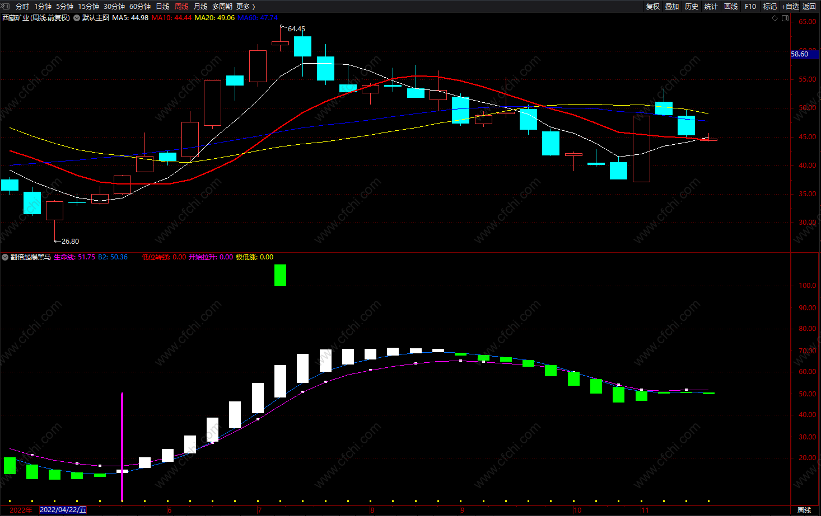Switch to 分时 intraday chart tab
This screenshot has height=516, width=821.
pyautogui.click(x=22, y=7)
